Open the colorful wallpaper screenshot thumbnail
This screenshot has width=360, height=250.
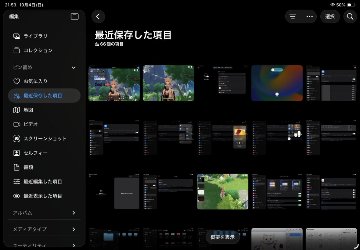[277, 83]
